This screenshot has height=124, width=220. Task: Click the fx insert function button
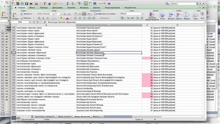click(x=45, y=22)
